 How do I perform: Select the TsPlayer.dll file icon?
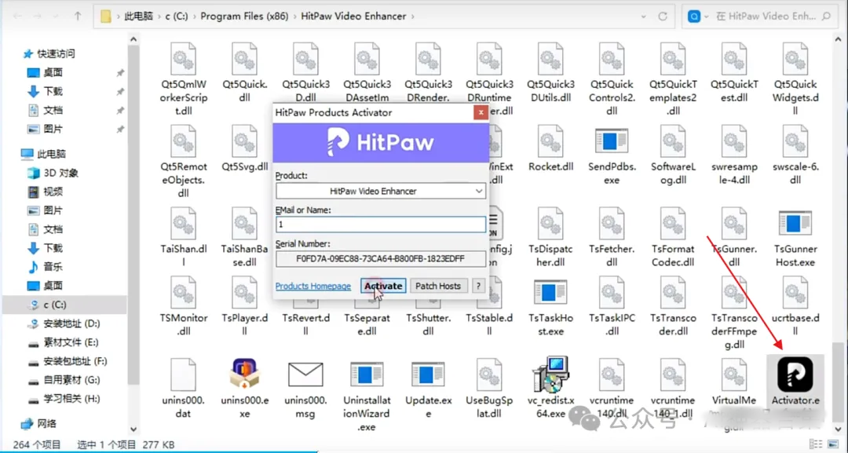[x=244, y=292]
